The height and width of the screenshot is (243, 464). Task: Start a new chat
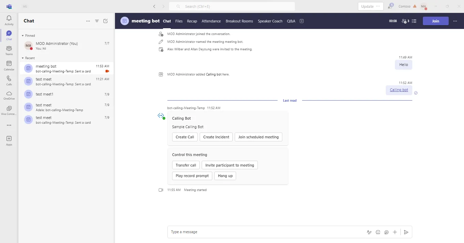(105, 21)
